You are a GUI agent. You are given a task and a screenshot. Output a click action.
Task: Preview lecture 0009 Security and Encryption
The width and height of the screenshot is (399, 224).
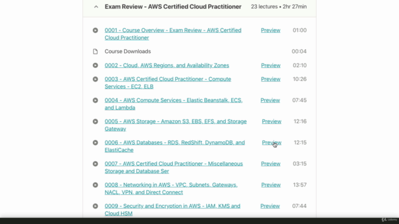[270, 206]
